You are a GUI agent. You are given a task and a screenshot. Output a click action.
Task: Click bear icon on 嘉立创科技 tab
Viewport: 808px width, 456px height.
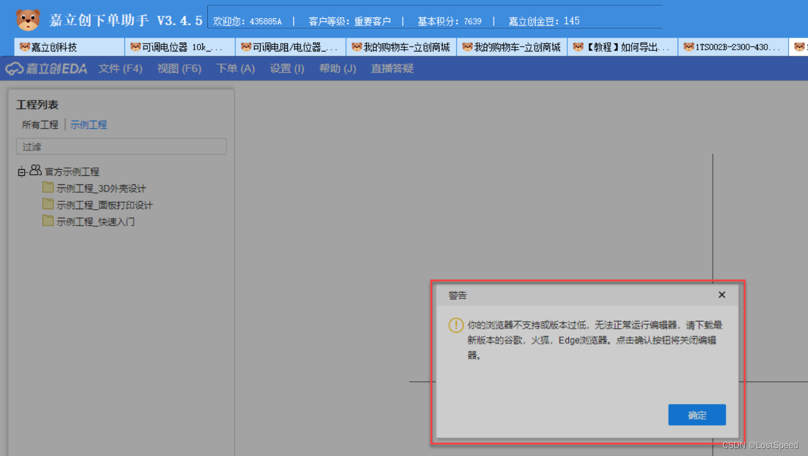click(x=25, y=47)
